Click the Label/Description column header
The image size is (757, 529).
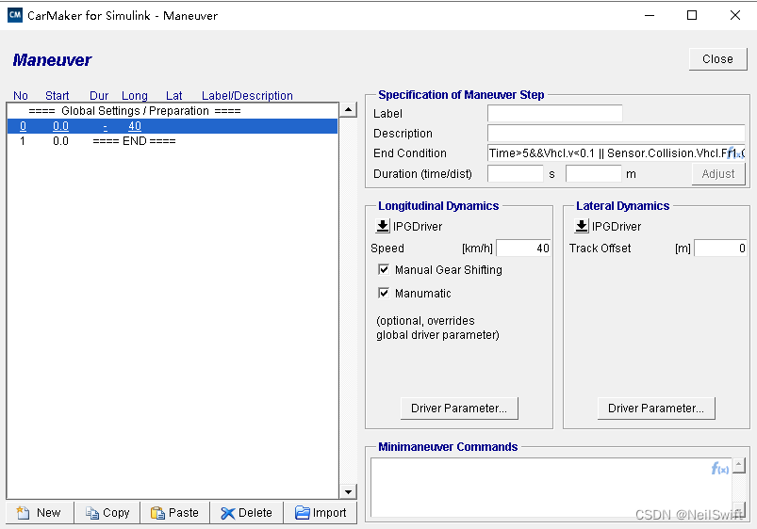(x=247, y=95)
